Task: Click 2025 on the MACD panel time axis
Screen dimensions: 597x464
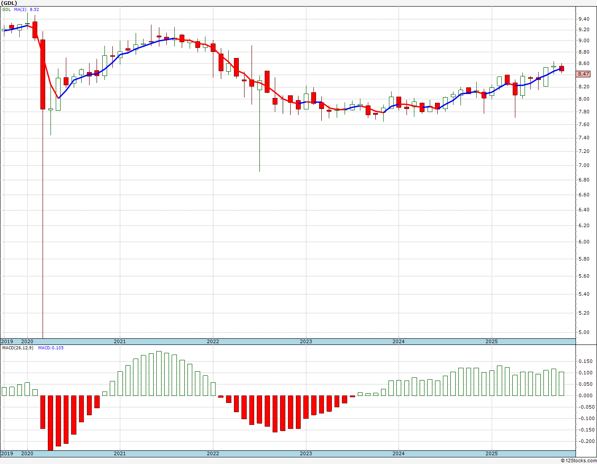Action: click(492, 453)
